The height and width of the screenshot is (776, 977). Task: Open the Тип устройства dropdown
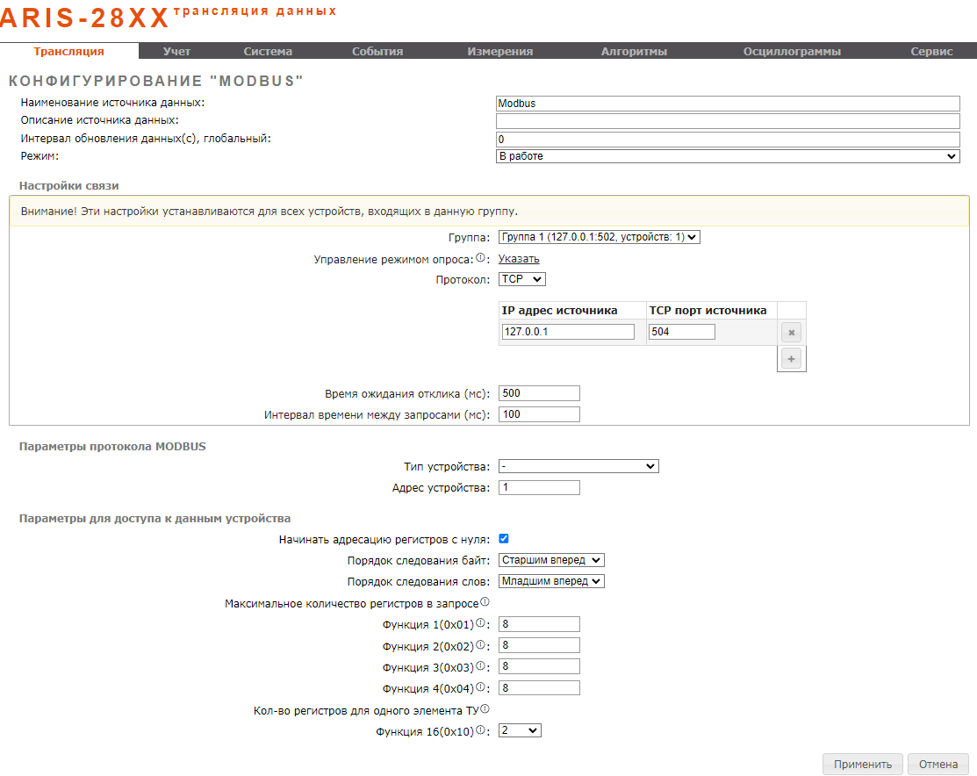click(x=578, y=466)
